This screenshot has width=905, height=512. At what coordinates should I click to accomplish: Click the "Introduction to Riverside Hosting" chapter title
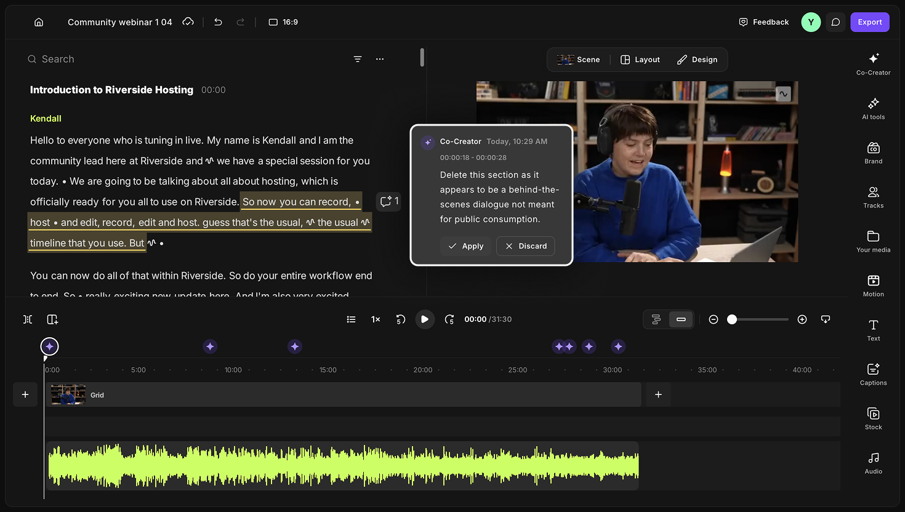click(x=111, y=90)
